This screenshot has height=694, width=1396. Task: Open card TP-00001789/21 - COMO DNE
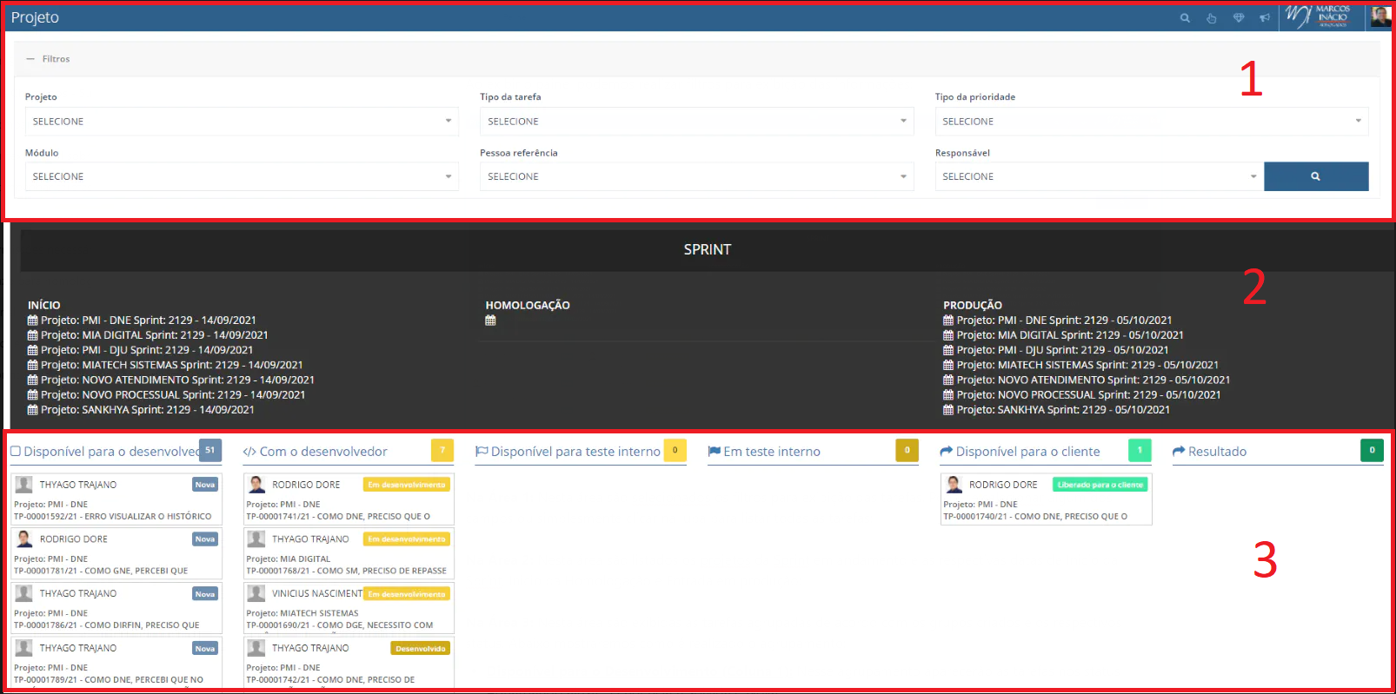pyautogui.click(x=116, y=663)
